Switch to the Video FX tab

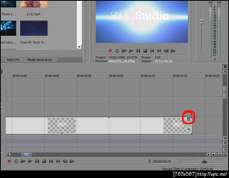pos(13,60)
